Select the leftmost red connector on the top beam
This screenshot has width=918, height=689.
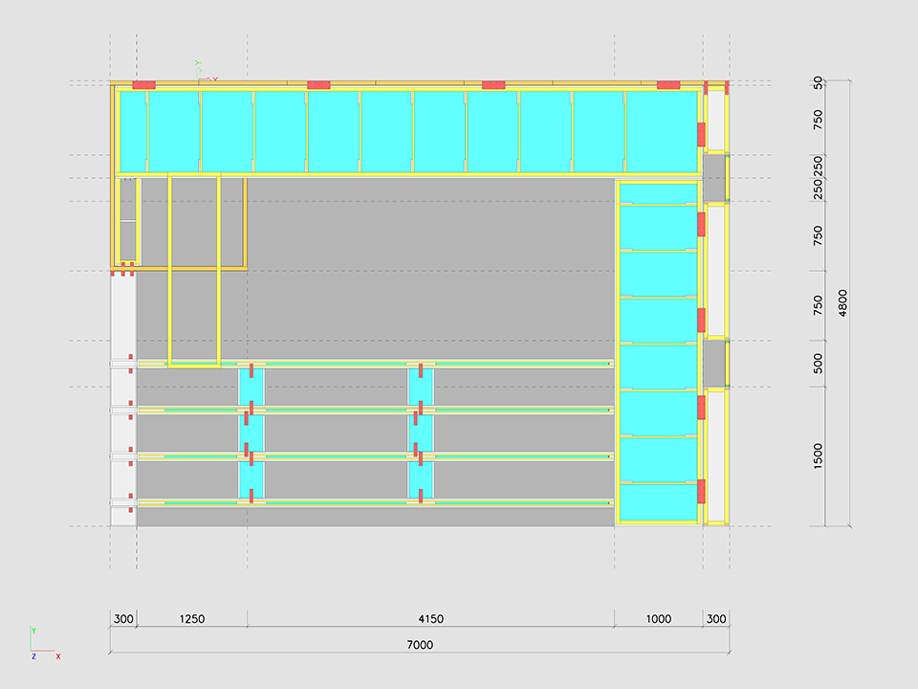click(143, 85)
